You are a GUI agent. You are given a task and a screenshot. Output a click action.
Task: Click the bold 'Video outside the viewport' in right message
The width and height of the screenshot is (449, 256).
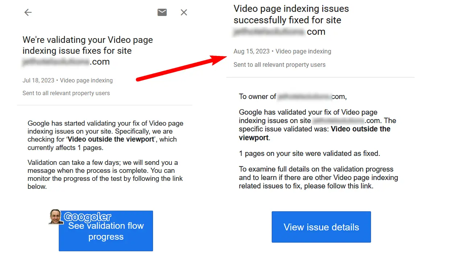pos(315,133)
